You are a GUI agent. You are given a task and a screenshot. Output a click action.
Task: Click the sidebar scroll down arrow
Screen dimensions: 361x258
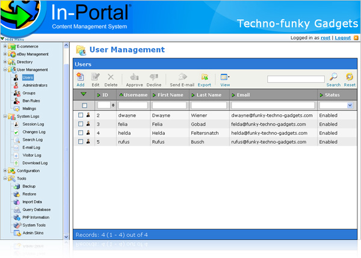66,236
